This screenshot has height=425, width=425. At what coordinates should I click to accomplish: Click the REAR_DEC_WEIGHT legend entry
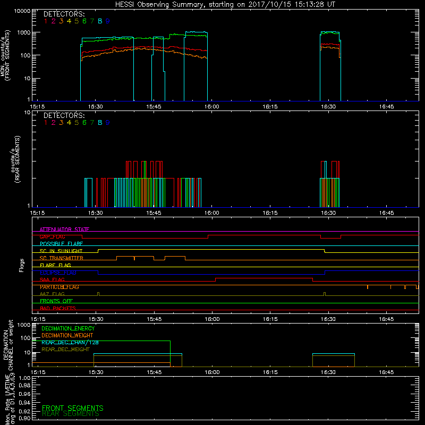(x=65, y=350)
